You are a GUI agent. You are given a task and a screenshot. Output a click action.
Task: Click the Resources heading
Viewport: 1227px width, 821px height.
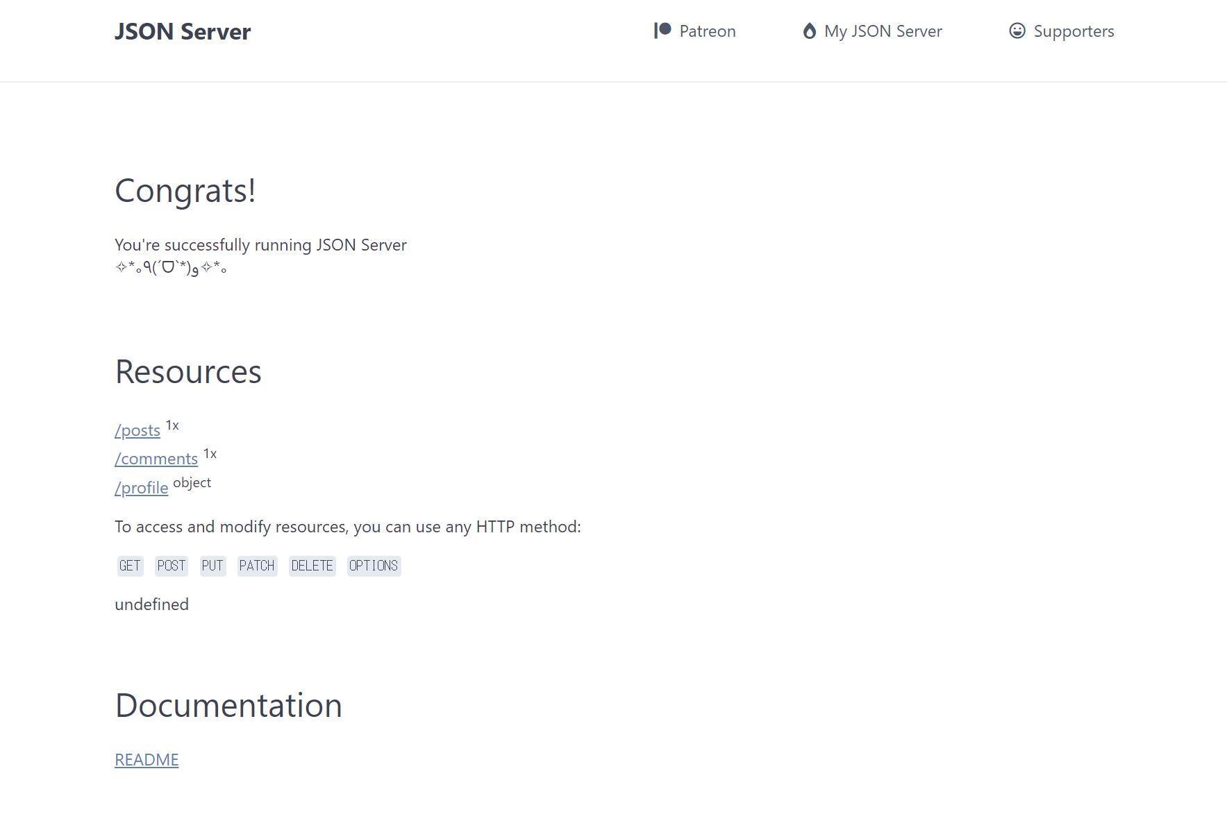coord(188,372)
